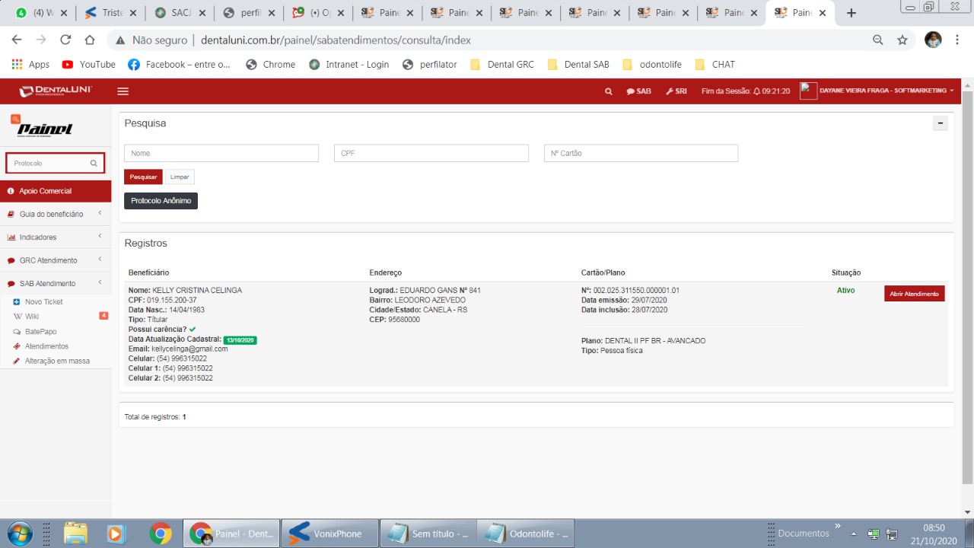Switch to the perfil browser tab
Screen dimensions: 974x548
249,13
